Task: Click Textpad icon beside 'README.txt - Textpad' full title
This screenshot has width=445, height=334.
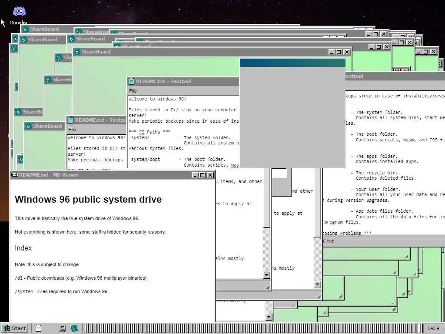Action: point(131,81)
